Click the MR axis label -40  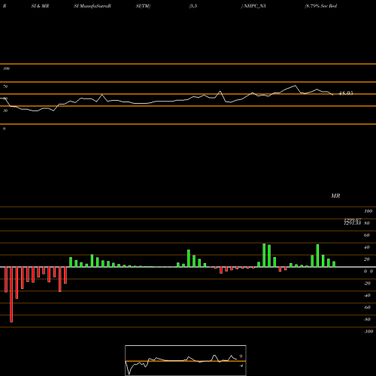[367, 296]
